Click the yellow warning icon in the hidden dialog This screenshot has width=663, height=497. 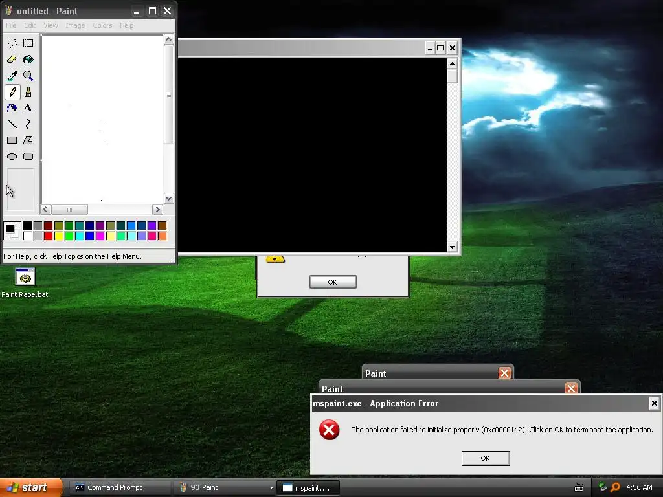[x=275, y=259]
